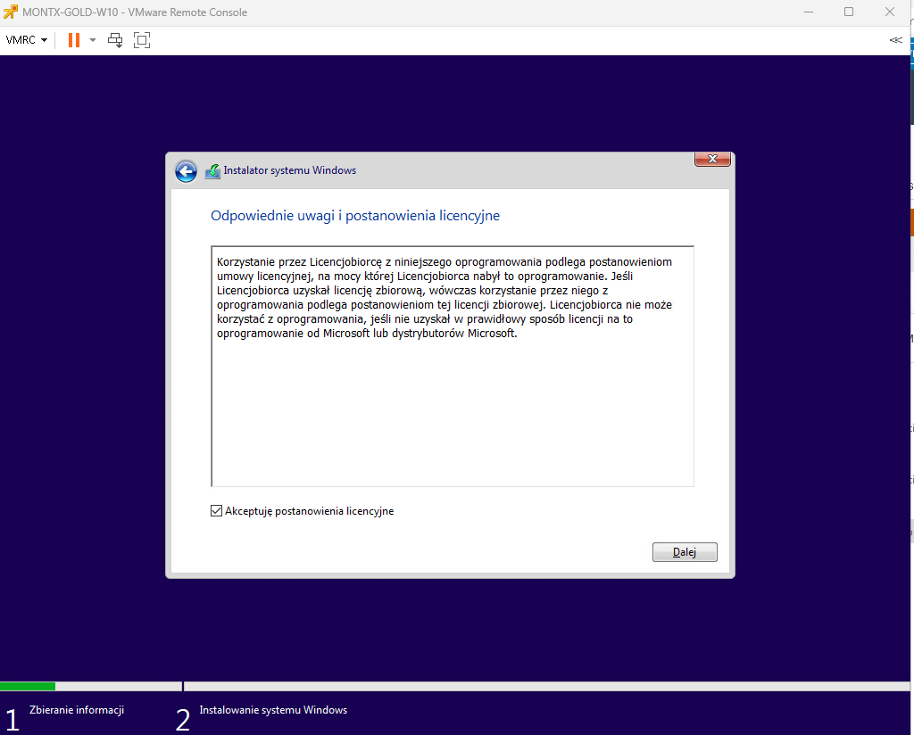
Task: Click the Windows installer setup icon
Action: click(x=212, y=171)
